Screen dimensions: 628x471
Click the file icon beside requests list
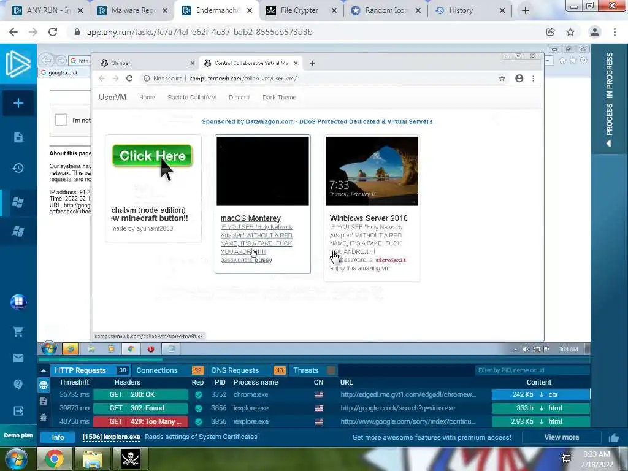click(x=44, y=401)
